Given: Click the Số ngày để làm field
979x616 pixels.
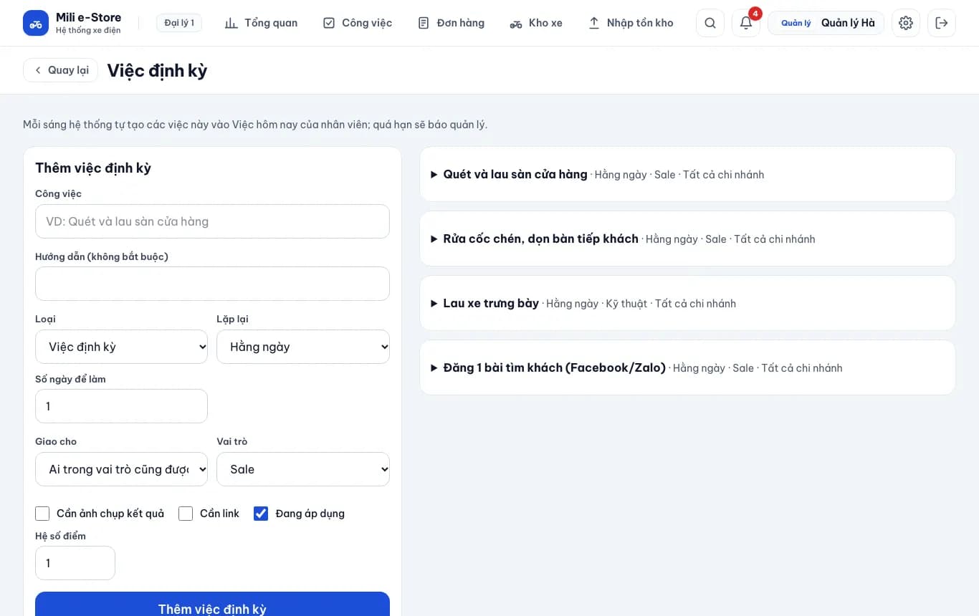Looking at the screenshot, I should (x=121, y=406).
